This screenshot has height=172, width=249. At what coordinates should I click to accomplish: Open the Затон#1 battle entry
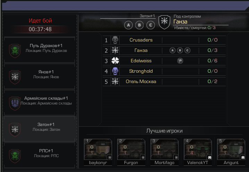pyautogui.click(x=40, y=129)
